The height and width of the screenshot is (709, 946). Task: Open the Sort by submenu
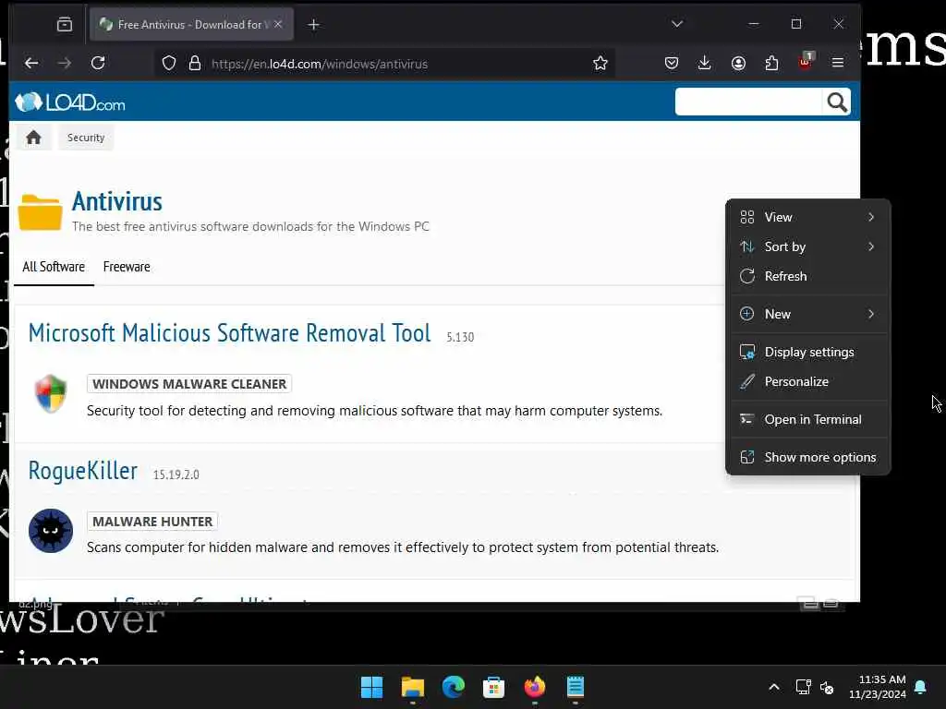pos(807,246)
